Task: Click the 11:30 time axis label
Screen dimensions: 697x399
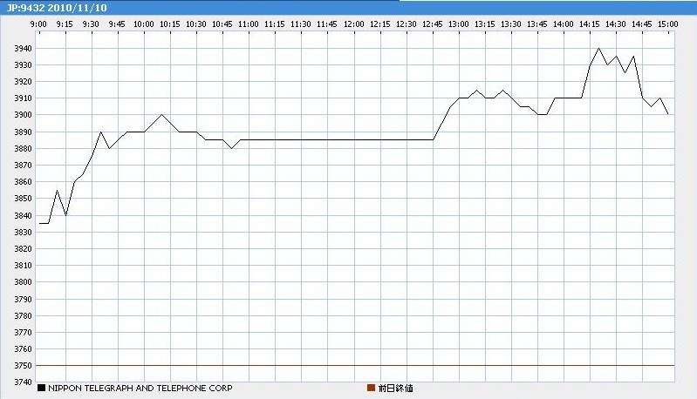Action: (x=300, y=24)
